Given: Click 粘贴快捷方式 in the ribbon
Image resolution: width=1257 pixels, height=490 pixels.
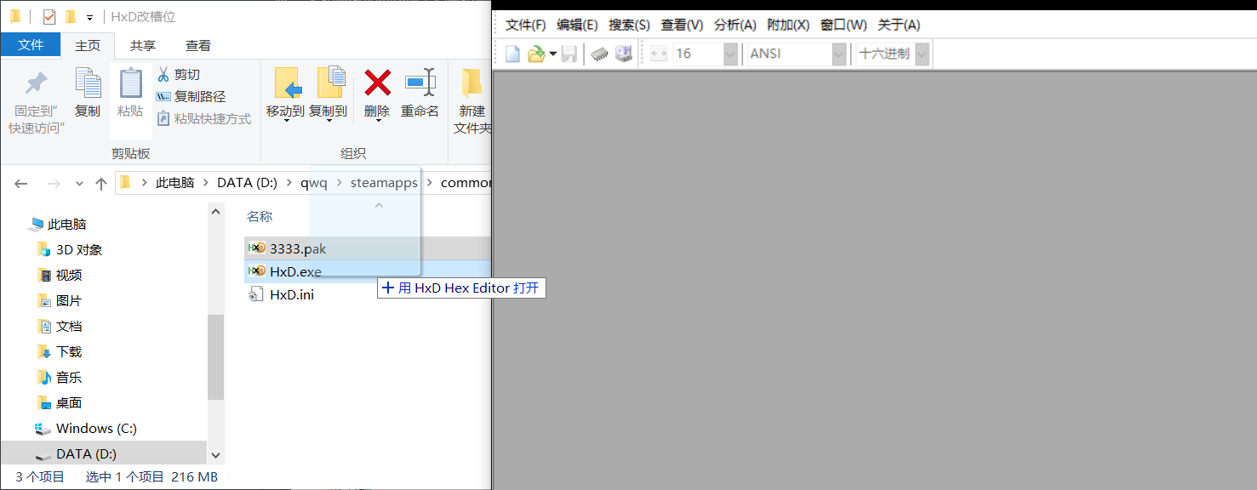Looking at the screenshot, I should click(x=204, y=119).
